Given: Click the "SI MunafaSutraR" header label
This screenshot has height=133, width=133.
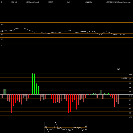Looking at the screenshot, I should pos(33,2).
